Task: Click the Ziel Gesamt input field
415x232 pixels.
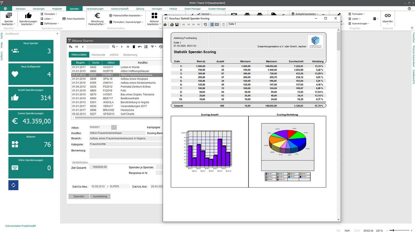Action: [98, 167]
